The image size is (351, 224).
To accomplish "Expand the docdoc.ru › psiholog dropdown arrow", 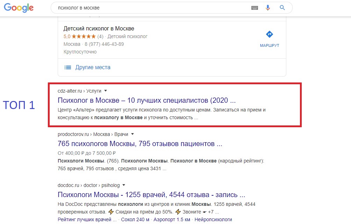I will coord(124,185).
